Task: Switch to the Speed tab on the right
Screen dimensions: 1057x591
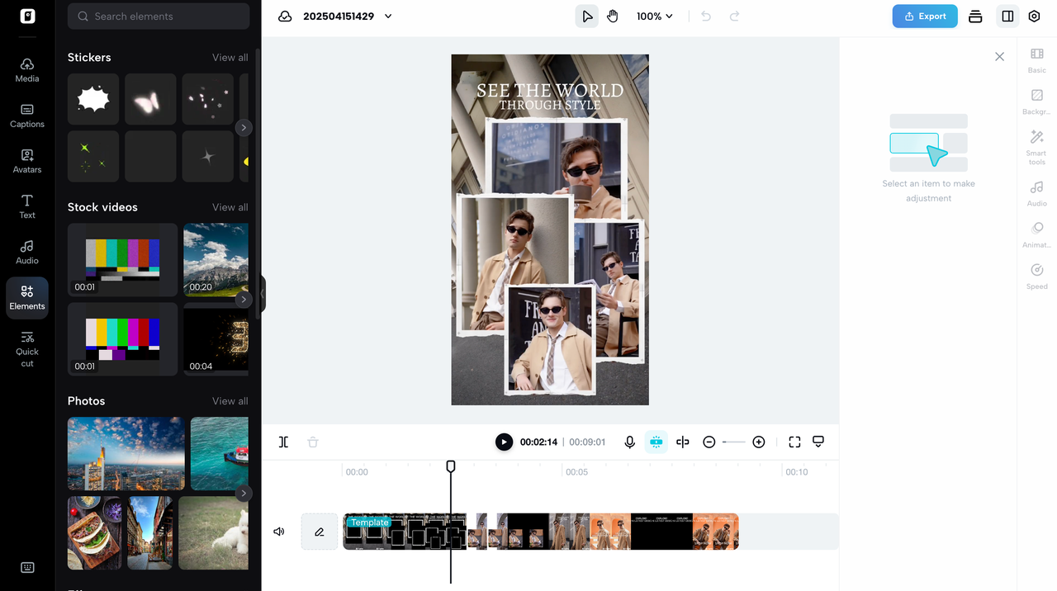Action: pos(1036,275)
